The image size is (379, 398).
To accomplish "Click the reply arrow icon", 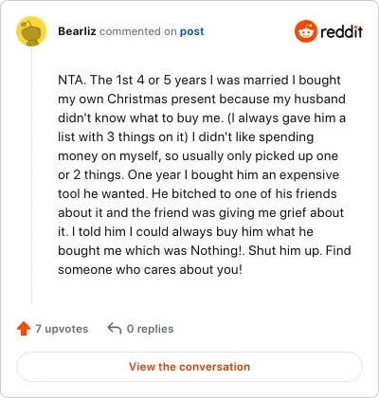I will pos(115,329).
